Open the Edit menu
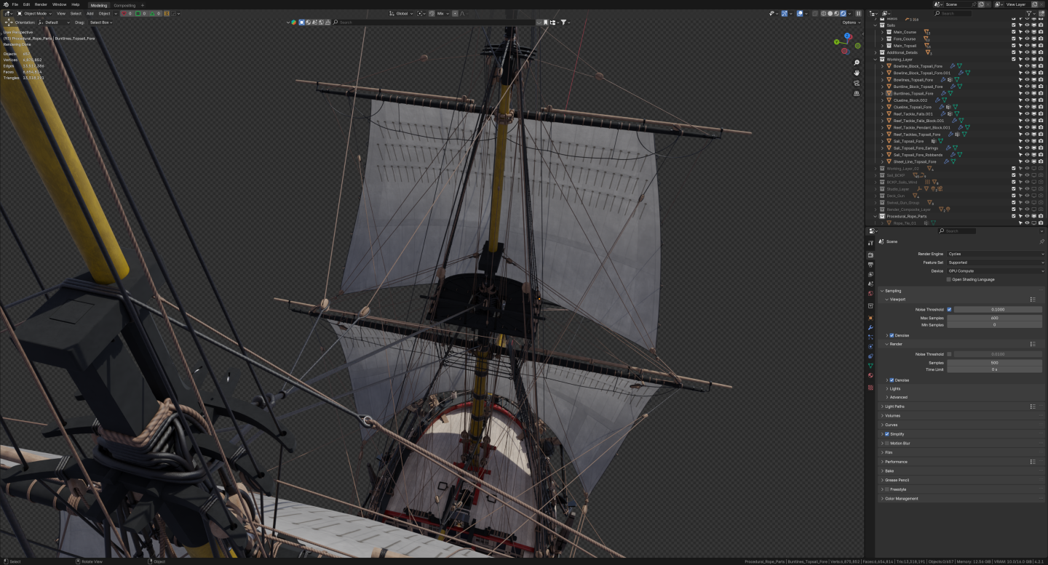1048x565 pixels. click(x=26, y=4)
